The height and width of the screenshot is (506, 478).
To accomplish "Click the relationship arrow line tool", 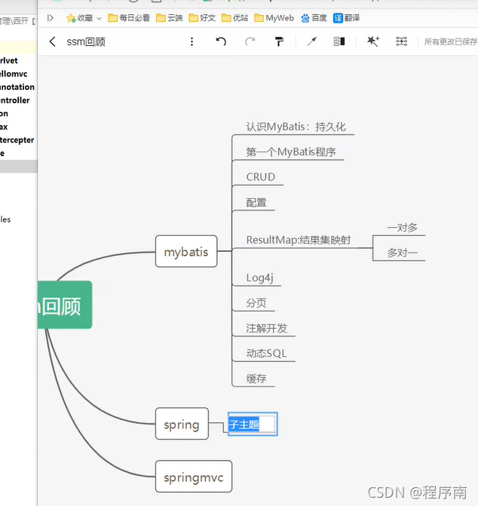I will (311, 41).
